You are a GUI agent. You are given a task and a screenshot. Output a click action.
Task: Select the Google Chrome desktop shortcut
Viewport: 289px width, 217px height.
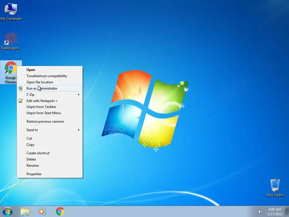pos(11,72)
